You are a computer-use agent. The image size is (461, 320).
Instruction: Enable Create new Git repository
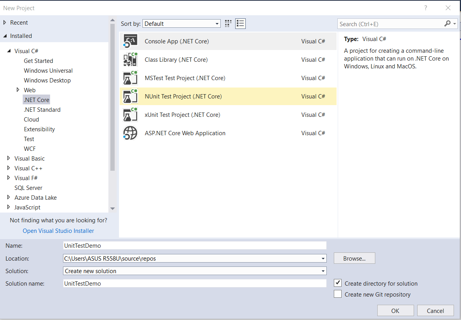click(x=337, y=294)
